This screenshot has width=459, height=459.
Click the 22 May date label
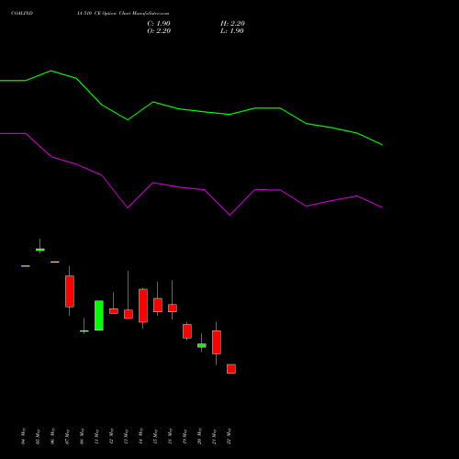[229, 436]
